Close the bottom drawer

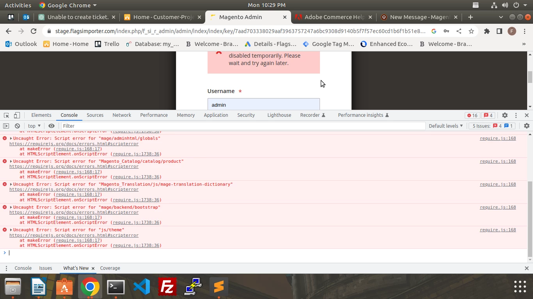(527, 268)
